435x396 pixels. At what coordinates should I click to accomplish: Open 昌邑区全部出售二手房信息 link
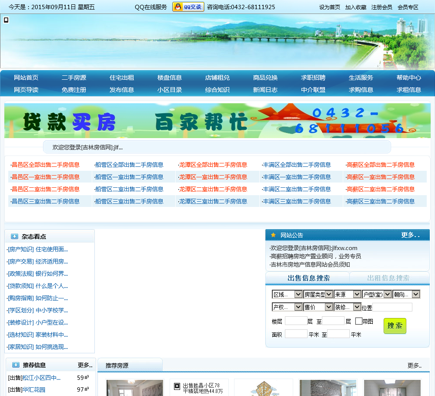click(x=46, y=165)
